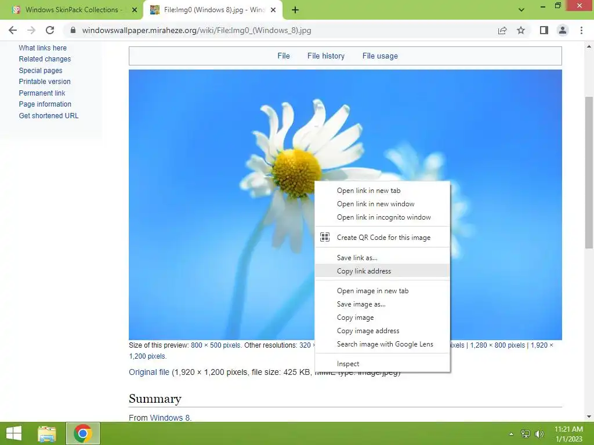This screenshot has height=445, width=594.
Task: View site security lock icon
Action: click(x=73, y=30)
